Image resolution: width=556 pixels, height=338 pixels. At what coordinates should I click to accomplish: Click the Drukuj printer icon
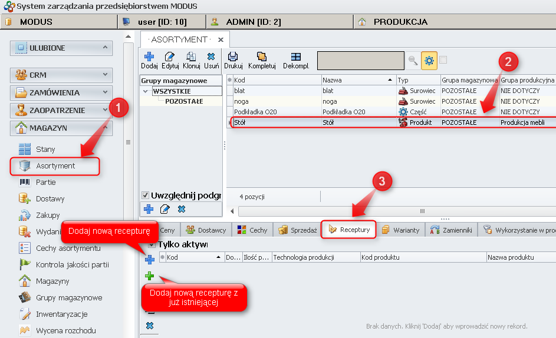tap(233, 57)
